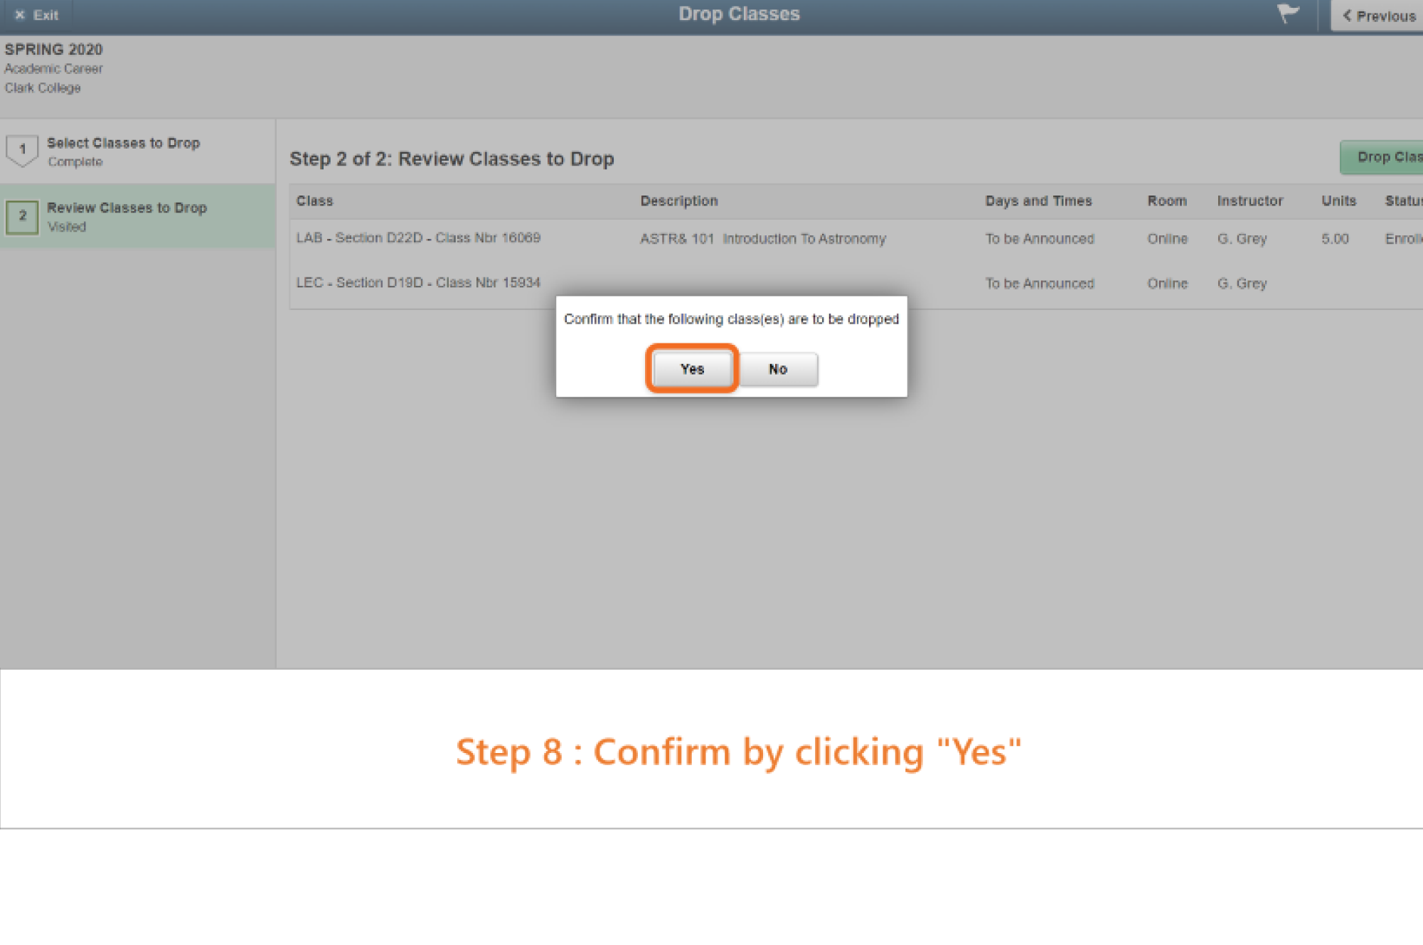The height and width of the screenshot is (945, 1423).
Task: Click the Instructor column header
Action: point(1249,201)
